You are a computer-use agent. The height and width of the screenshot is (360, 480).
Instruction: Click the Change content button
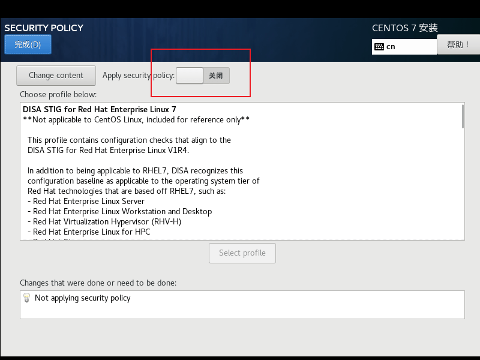tap(56, 76)
